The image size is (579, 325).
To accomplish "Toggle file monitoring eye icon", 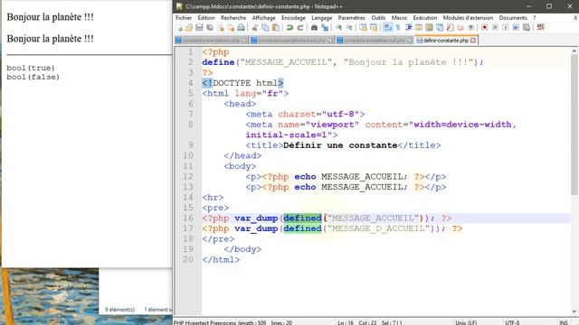I will point(470,28).
